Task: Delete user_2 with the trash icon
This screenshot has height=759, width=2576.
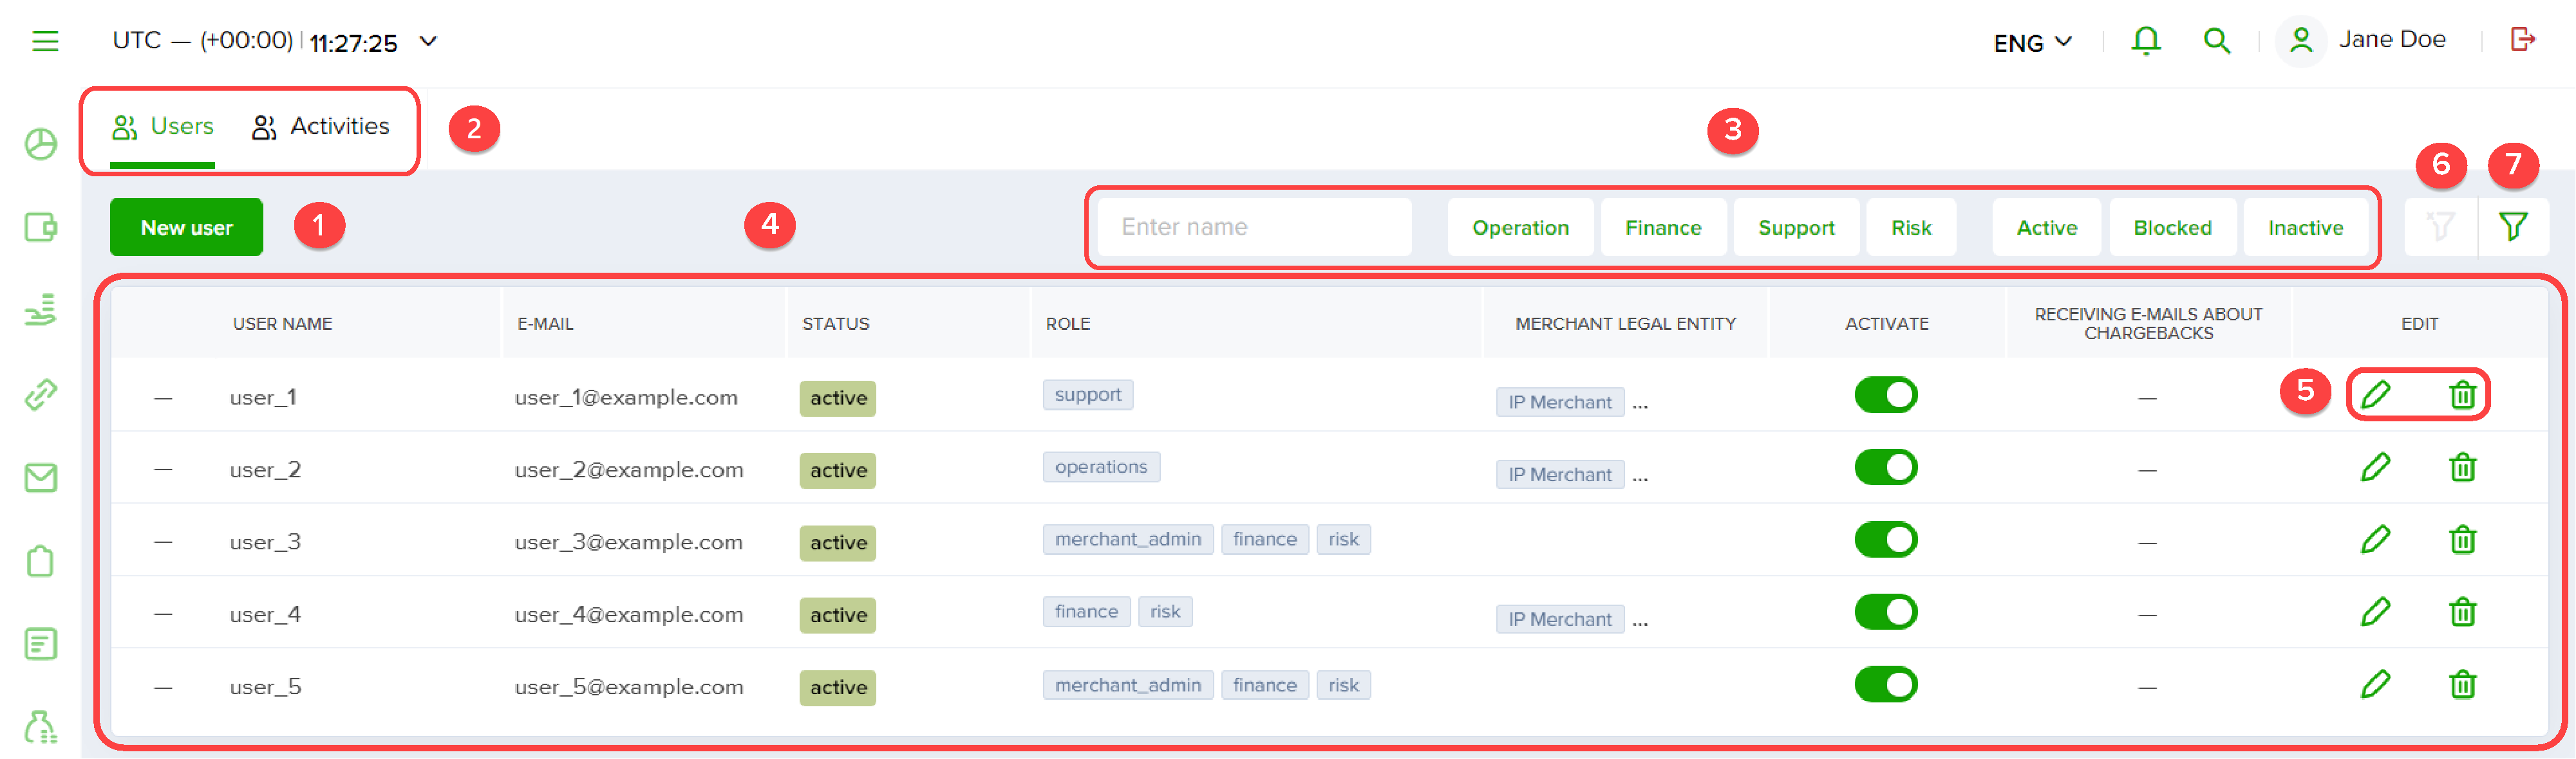Action: pyautogui.click(x=2462, y=468)
